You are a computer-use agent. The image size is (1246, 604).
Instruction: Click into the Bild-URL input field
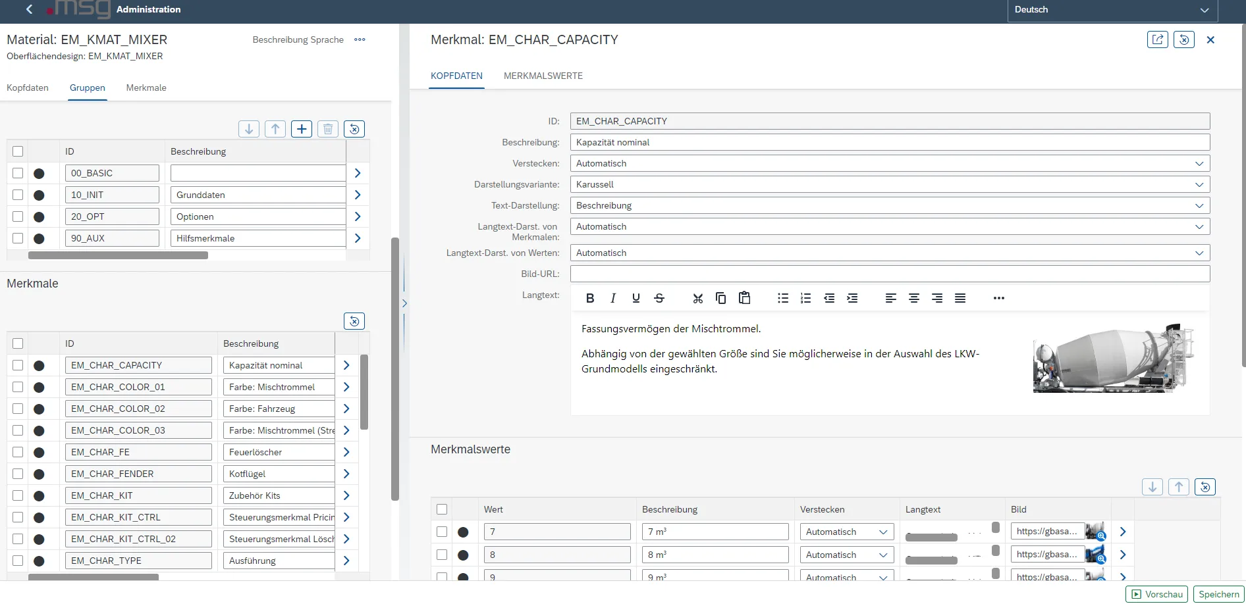coord(889,274)
